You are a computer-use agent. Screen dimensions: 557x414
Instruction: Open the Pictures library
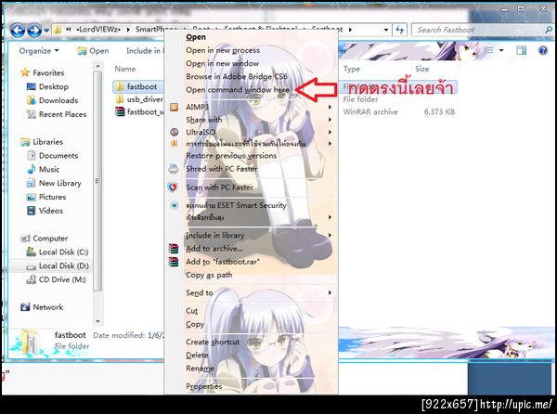[x=46, y=197]
